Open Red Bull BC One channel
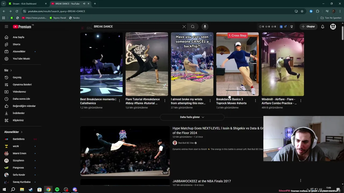 pyautogui.click(x=186, y=143)
